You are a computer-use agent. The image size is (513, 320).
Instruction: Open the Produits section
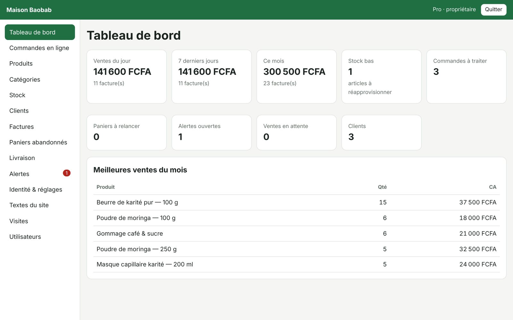(40, 64)
